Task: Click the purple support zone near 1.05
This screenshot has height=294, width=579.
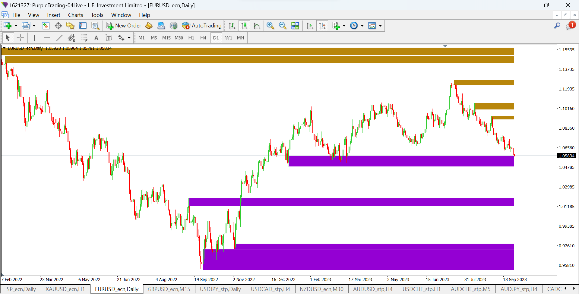Action: click(401, 161)
